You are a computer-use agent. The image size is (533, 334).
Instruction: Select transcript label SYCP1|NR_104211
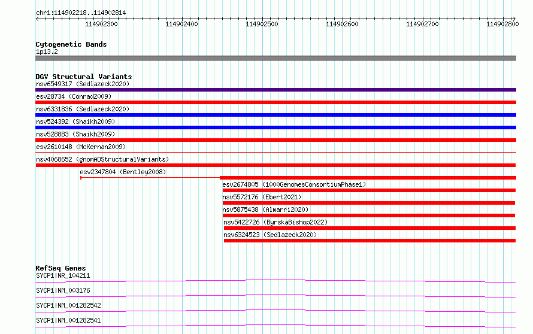pyautogui.click(x=63, y=275)
